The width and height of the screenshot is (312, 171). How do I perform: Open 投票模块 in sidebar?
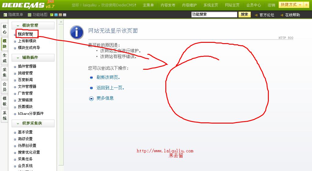(x=25, y=106)
